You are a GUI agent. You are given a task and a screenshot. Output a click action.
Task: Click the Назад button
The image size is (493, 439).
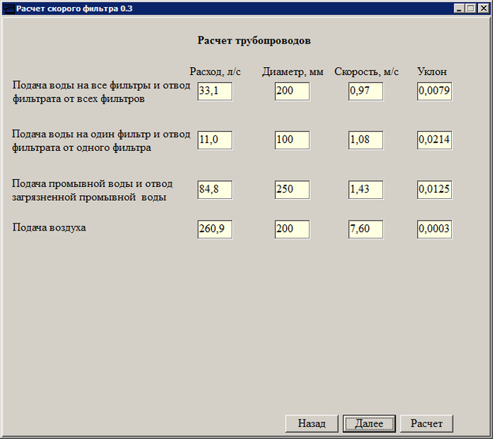(x=311, y=423)
